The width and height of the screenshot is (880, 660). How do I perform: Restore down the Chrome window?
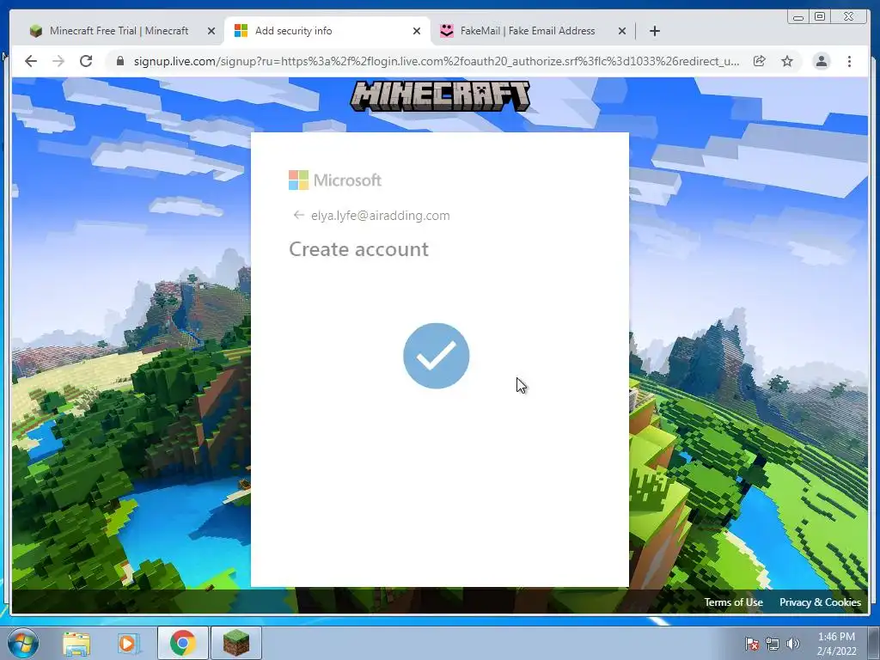tap(820, 17)
